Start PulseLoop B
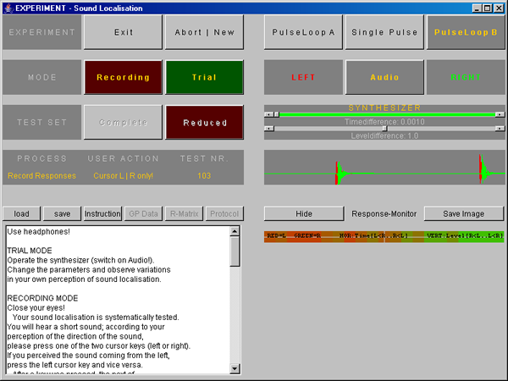This screenshot has width=508, height=381. pos(463,32)
